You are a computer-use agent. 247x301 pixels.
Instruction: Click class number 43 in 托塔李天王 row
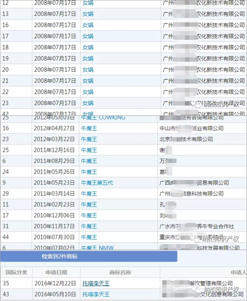tap(6, 295)
